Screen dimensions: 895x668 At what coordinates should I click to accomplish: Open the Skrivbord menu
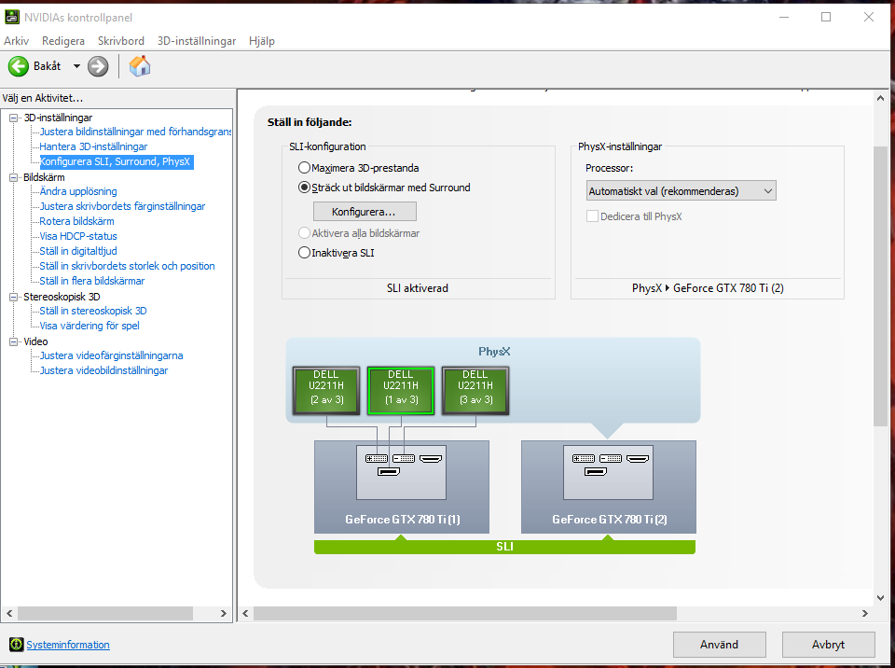pyautogui.click(x=121, y=41)
